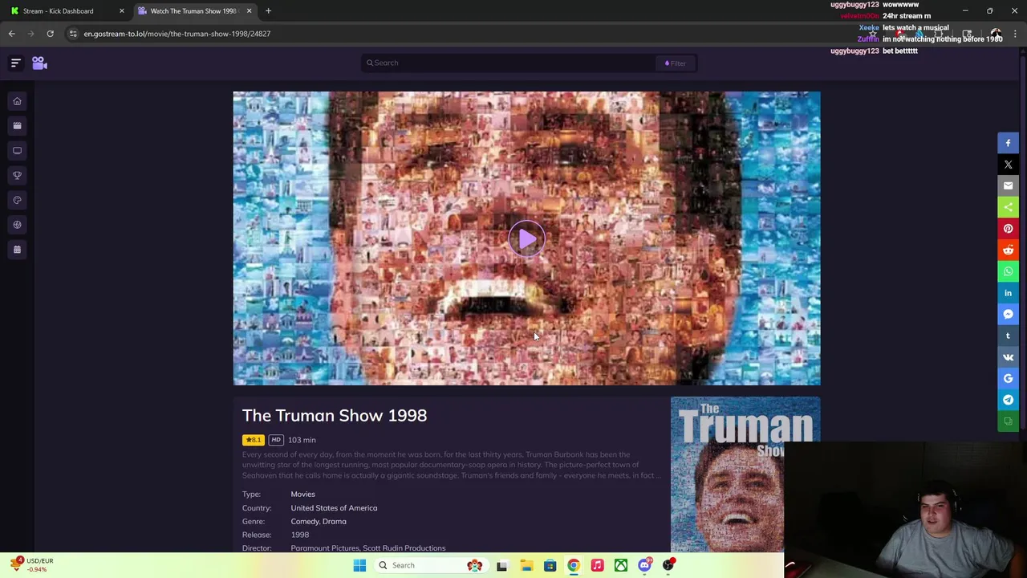
Task: Open the Drama genre link
Action: pyautogui.click(x=335, y=522)
